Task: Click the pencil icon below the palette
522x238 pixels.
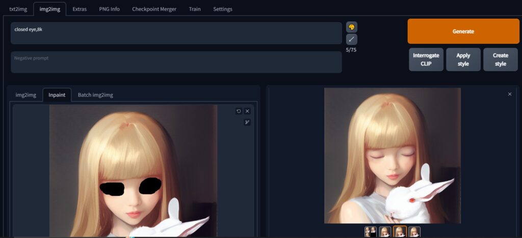Action: pyautogui.click(x=351, y=39)
